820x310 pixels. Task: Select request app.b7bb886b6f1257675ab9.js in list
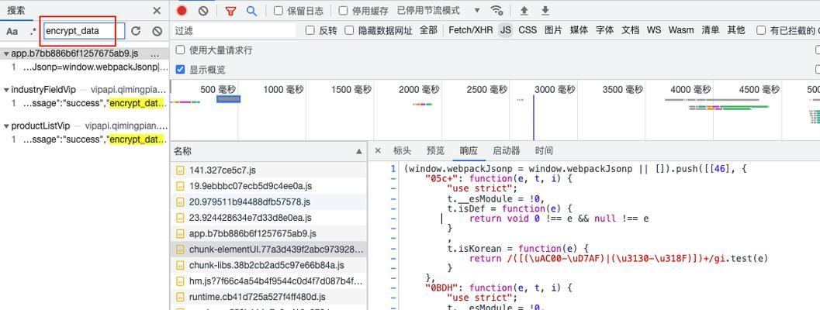(268, 234)
